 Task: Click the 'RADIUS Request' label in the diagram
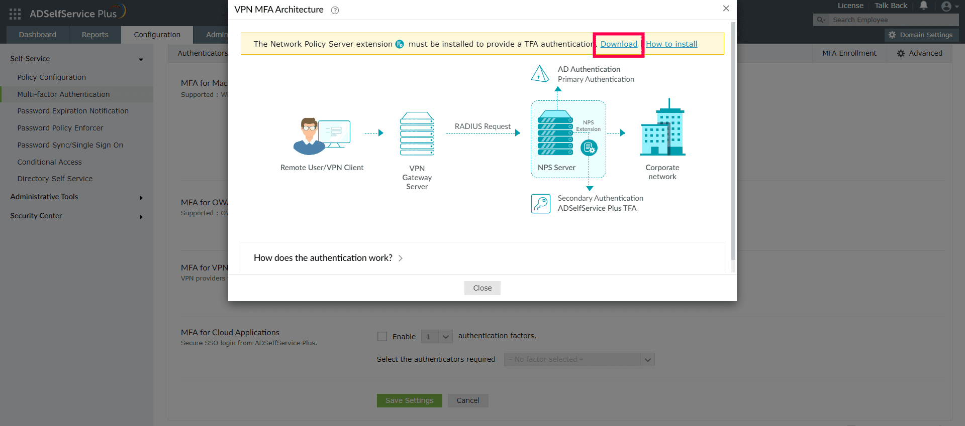[x=482, y=126]
